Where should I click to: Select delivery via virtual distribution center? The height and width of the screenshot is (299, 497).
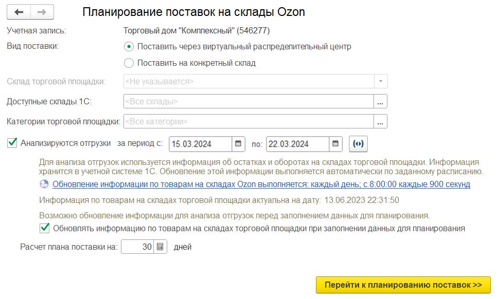[129, 47]
